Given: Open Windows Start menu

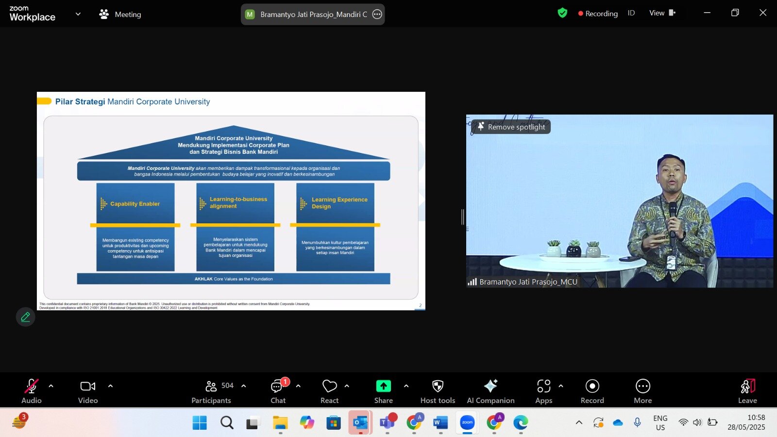Looking at the screenshot, I should pyautogui.click(x=200, y=423).
